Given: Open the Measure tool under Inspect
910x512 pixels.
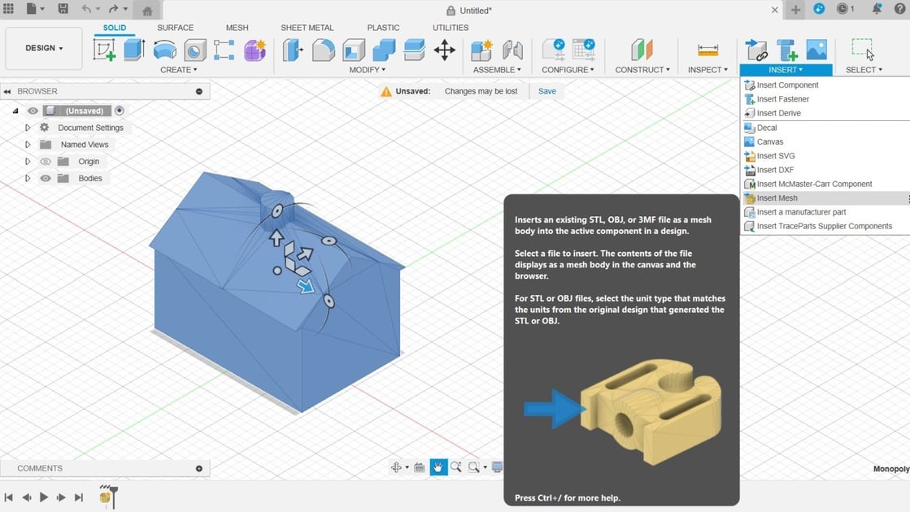Looking at the screenshot, I should (x=707, y=50).
